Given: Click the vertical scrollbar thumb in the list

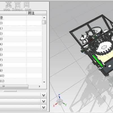Looking at the screenshot, I should pyautogui.click(x=44, y=22).
